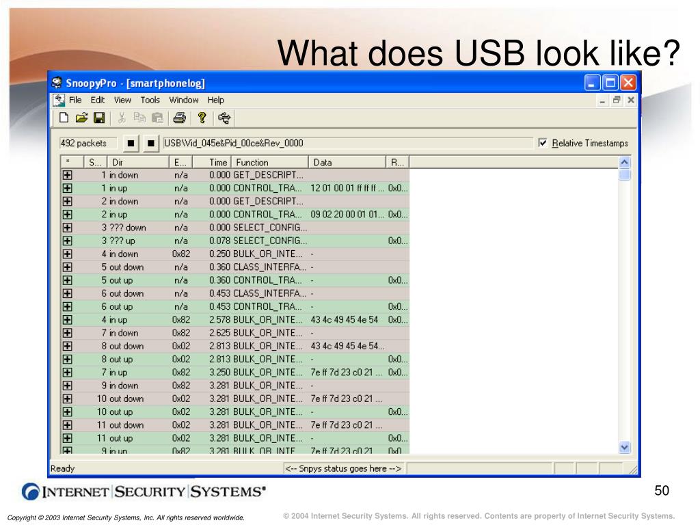The width and height of the screenshot is (700, 525).
Task: Expand packet row 5 out down CLASS_INTERFA
Action: coord(68,267)
